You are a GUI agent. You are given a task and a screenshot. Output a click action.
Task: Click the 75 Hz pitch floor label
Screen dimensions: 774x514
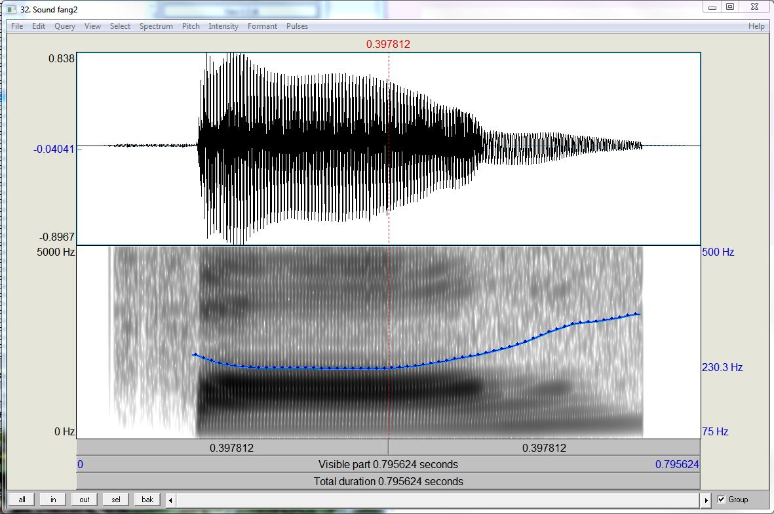click(715, 432)
